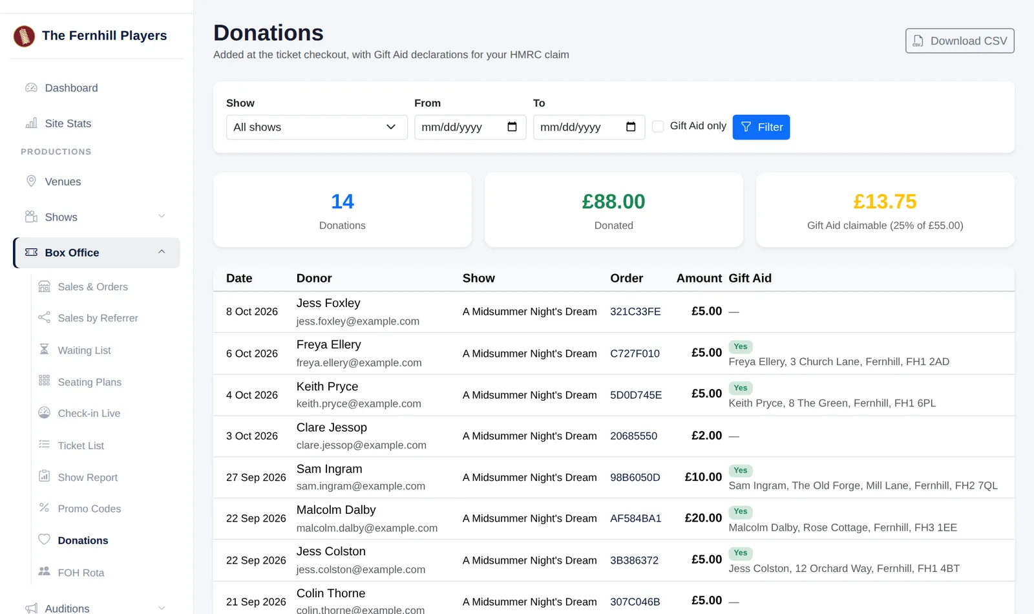Open Waiting List hourglass icon

click(44, 350)
